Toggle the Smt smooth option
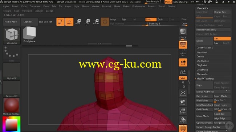The width and height of the screenshot is (236, 132). pos(222,39)
